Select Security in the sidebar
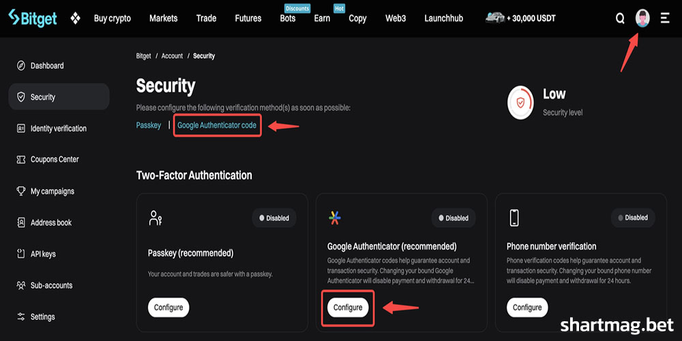Screen dimensions: 682x341 click(x=59, y=97)
